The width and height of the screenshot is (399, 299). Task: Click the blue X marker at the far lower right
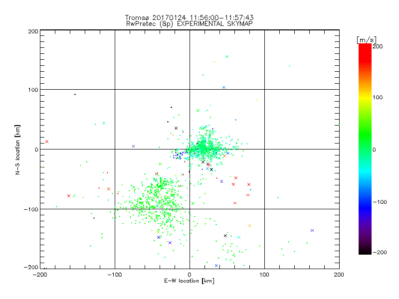[x=312, y=231]
